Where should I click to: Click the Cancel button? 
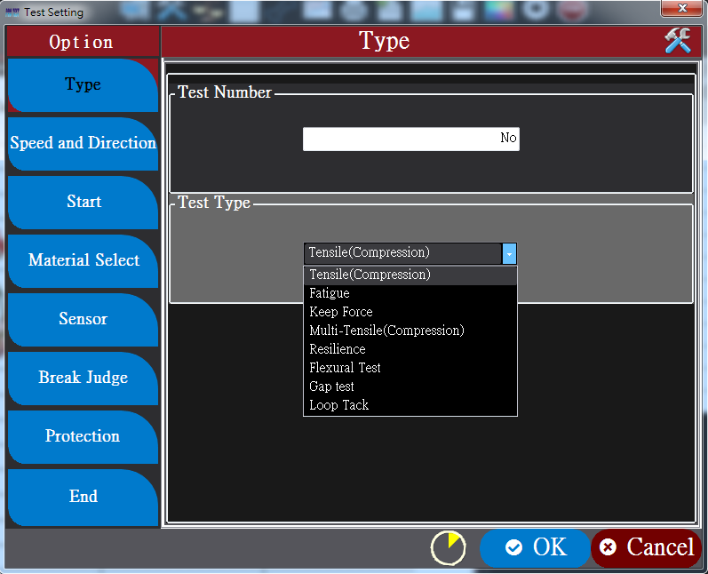point(647,547)
